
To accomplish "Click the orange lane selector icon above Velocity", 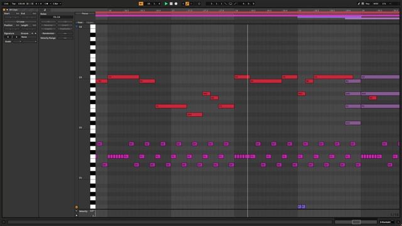I will (77, 207).
